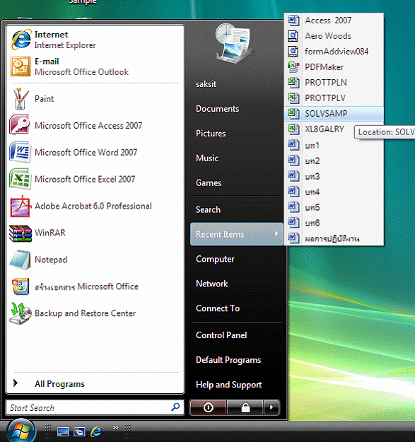
Task: Open Network from Start menu
Action: [211, 284]
